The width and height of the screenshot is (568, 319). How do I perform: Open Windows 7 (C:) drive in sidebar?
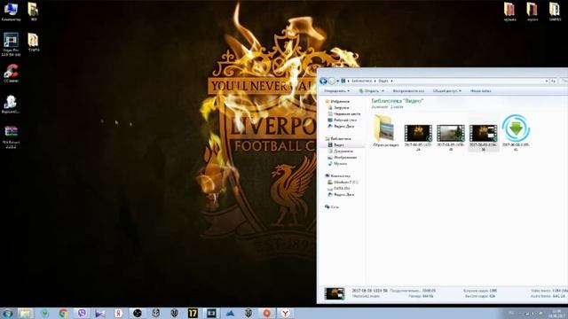pos(343,183)
